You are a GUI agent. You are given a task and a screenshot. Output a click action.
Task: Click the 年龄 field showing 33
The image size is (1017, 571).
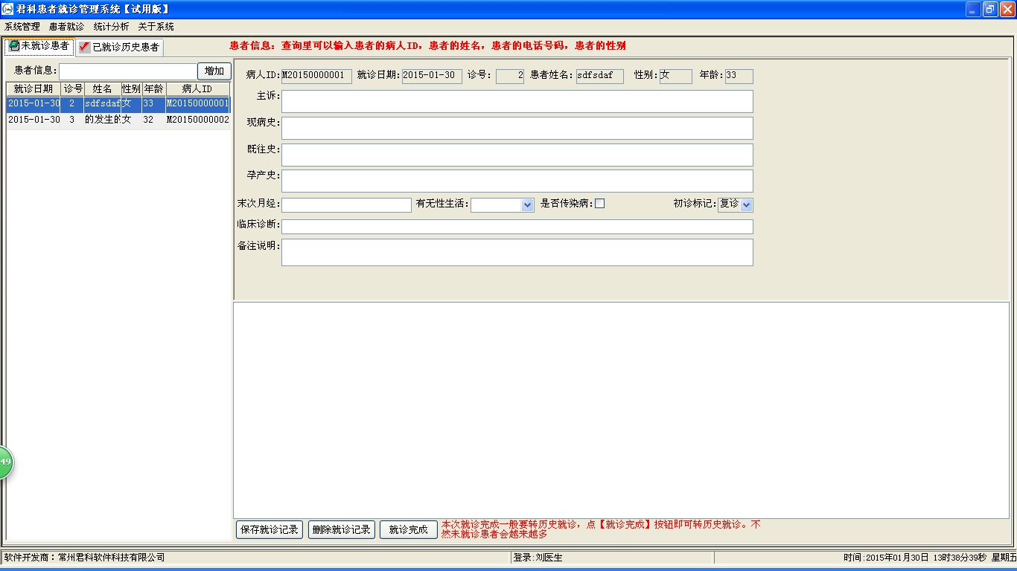point(739,76)
